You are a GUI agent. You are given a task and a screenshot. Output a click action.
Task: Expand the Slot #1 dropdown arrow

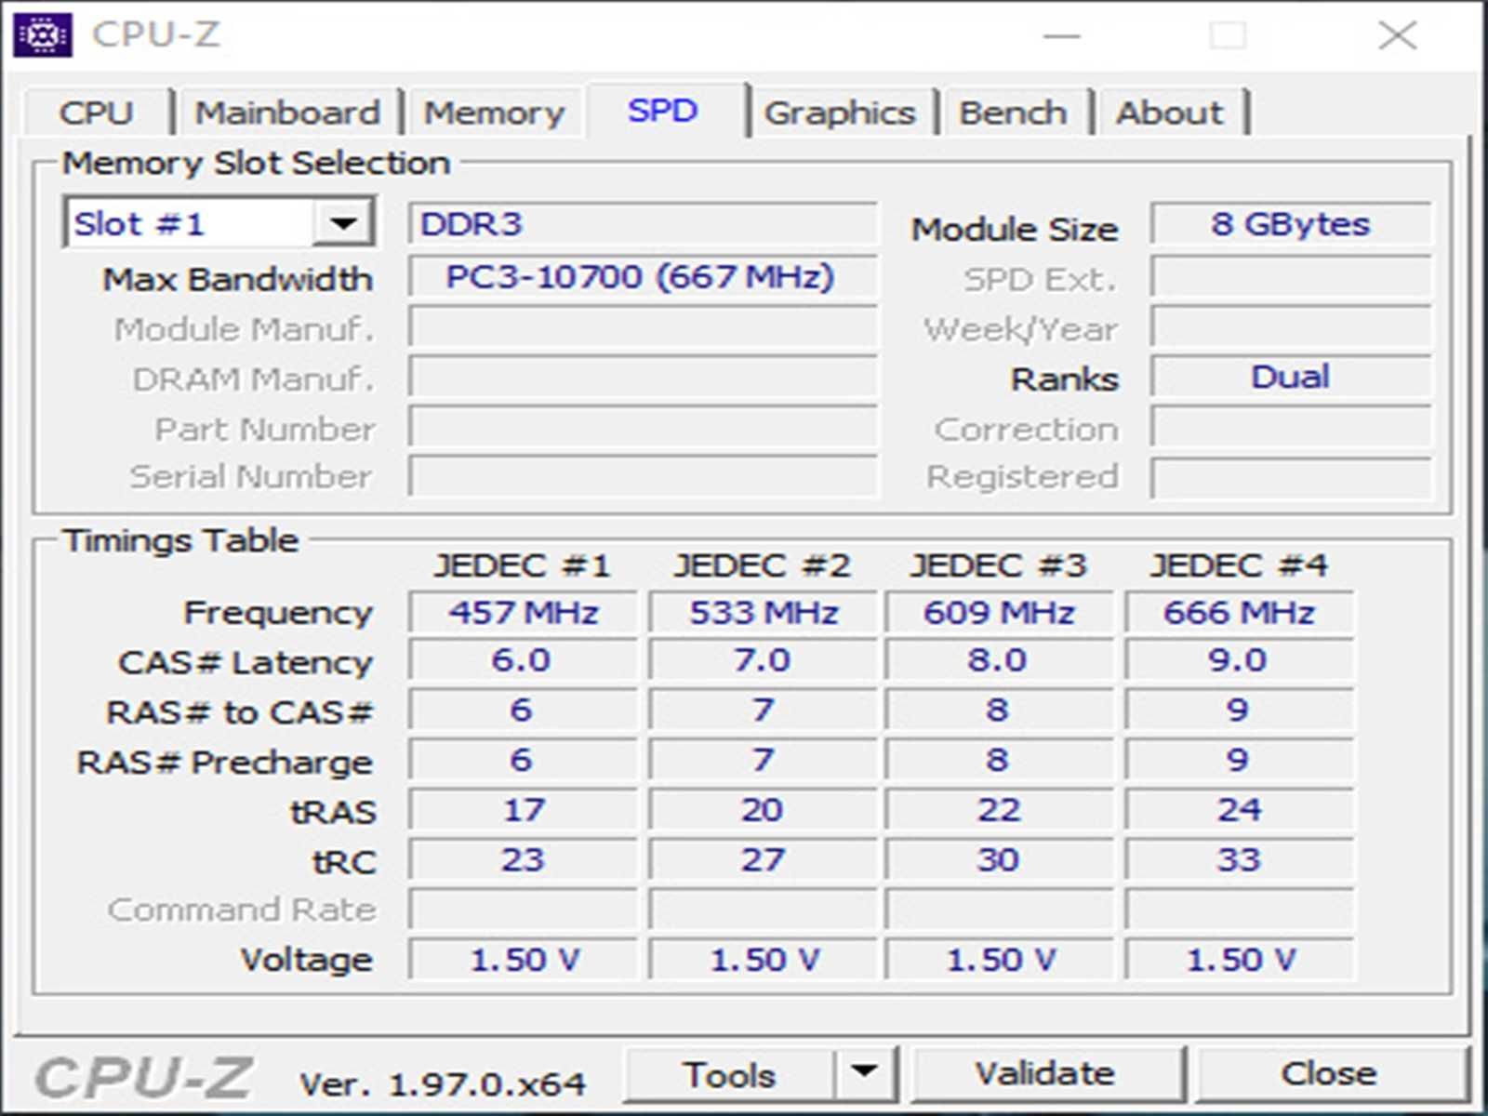click(x=343, y=223)
